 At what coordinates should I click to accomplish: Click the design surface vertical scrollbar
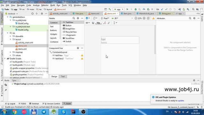tap(155, 40)
